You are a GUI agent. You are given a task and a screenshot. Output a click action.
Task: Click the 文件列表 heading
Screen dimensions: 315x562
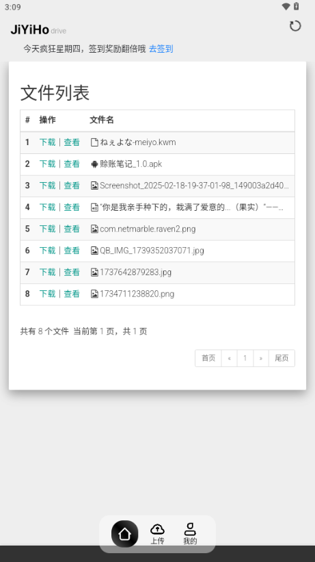click(x=55, y=93)
